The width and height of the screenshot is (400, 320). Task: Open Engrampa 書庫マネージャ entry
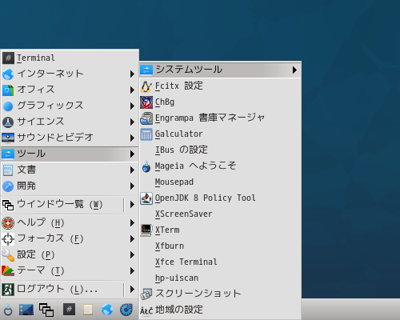coord(220,118)
